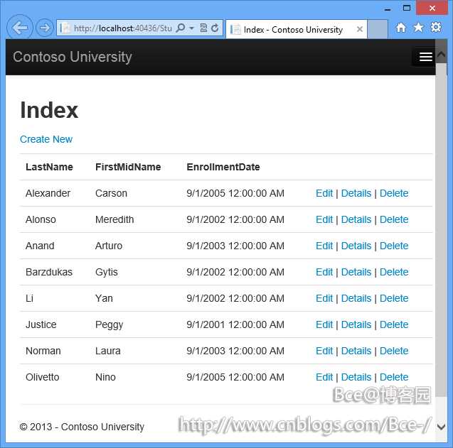Delete the Olivetto row

click(394, 377)
